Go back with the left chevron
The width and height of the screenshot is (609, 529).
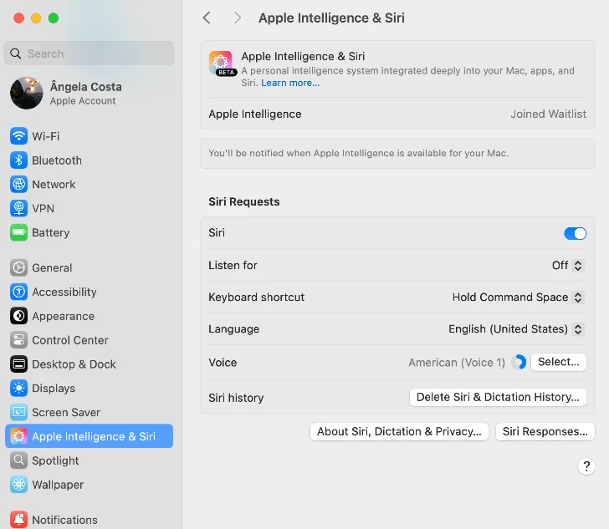[x=207, y=18]
